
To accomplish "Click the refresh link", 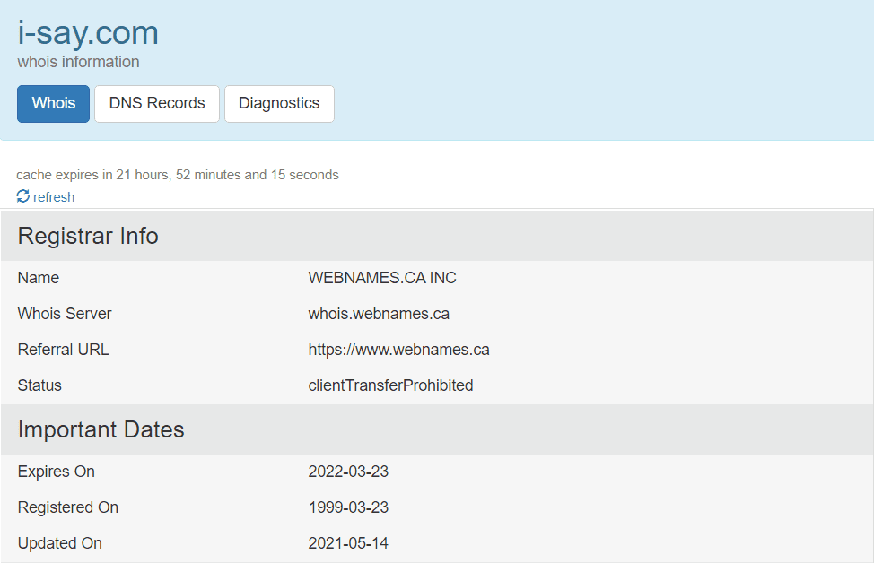I will click(x=54, y=197).
